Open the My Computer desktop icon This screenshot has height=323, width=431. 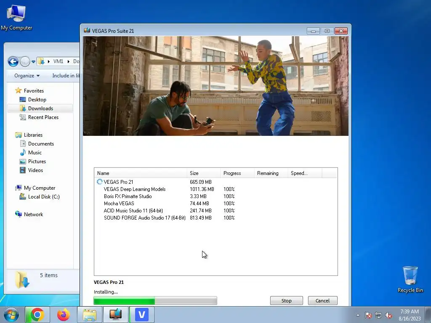16,17
